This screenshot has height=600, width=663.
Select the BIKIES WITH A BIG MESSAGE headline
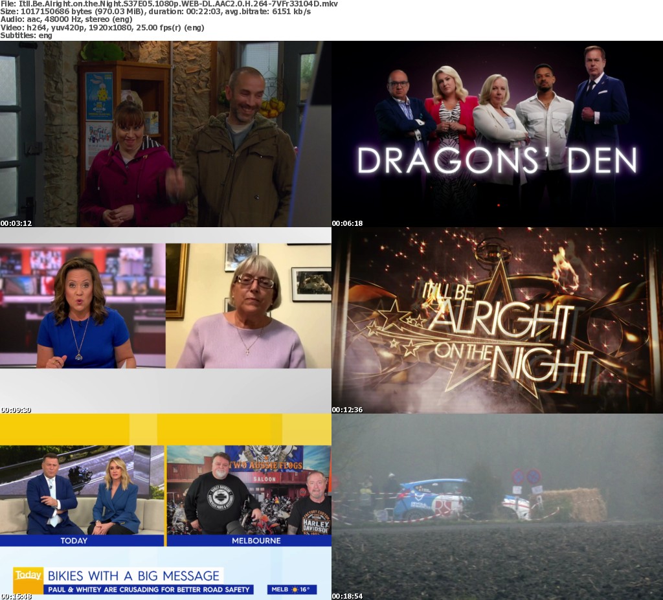point(133,575)
